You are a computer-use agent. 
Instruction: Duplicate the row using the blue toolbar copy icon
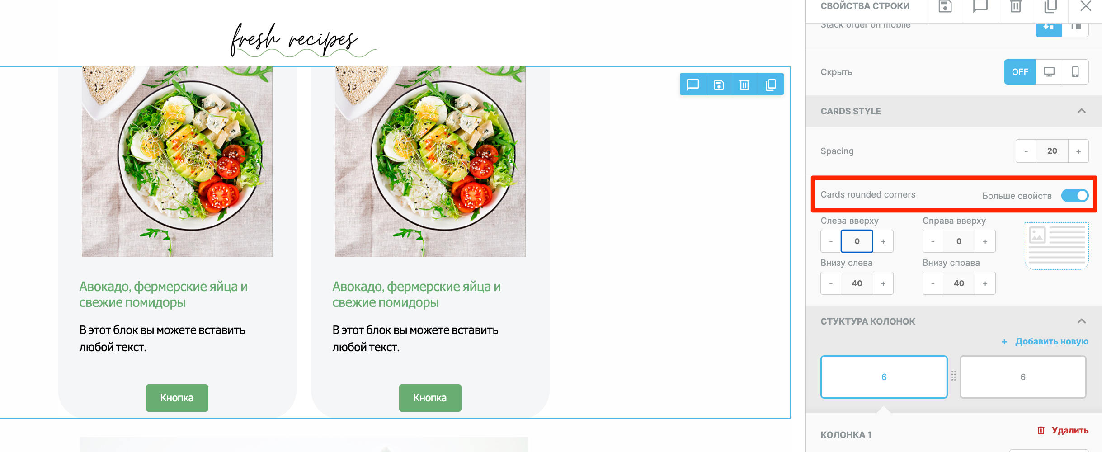click(x=771, y=85)
